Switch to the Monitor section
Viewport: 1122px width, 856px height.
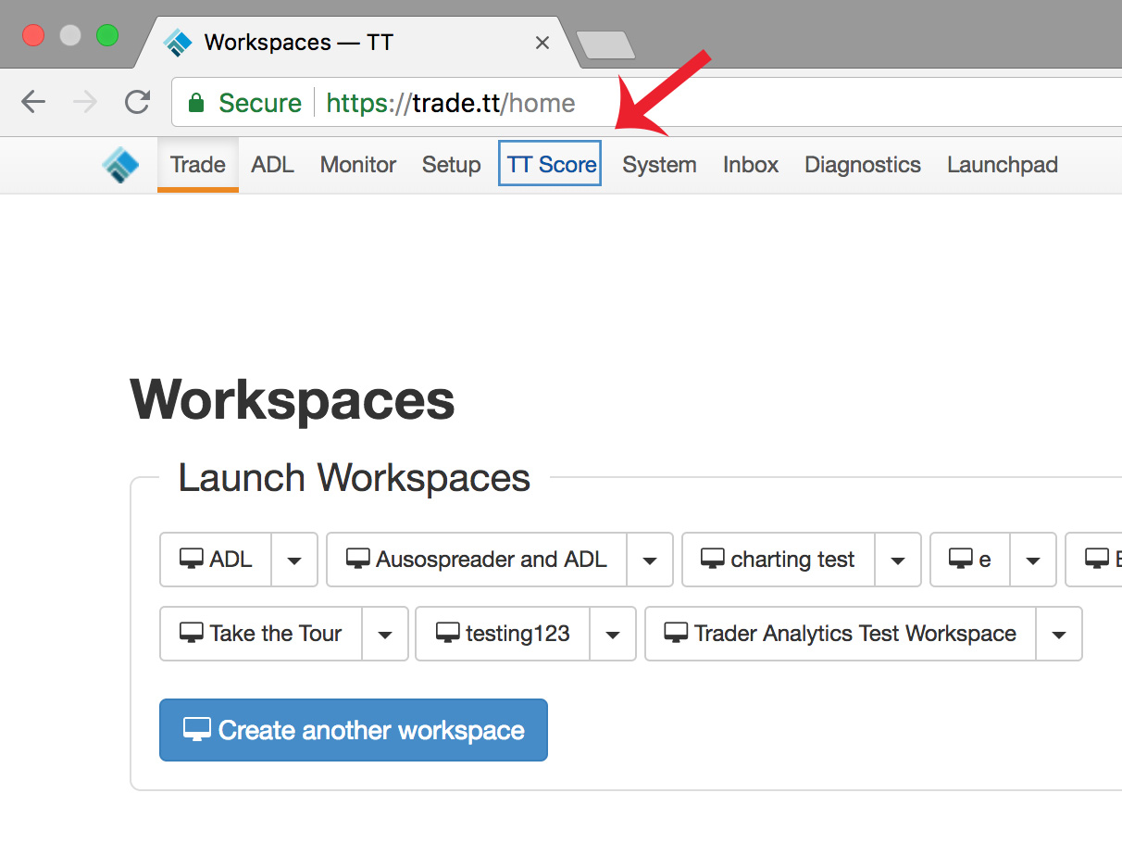pos(358,165)
